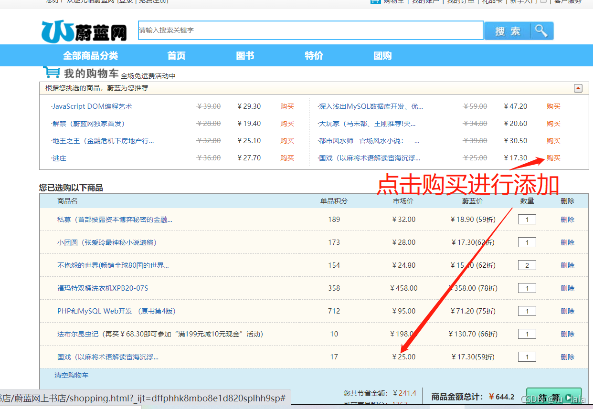593x409 pixels.
Task: Open the 福玛特双桶洗衣机XPB20-07S cart item
Action: [x=103, y=288]
